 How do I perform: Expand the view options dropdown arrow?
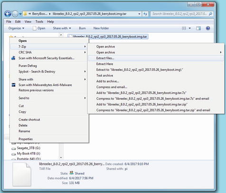(189, 29)
